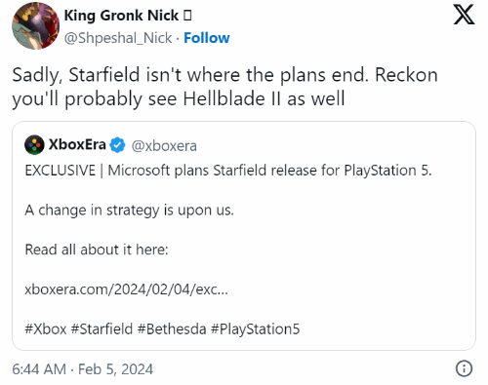Click the #PlayStation5 hashtag
Viewport: 488px width, 385px height.
point(255,328)
